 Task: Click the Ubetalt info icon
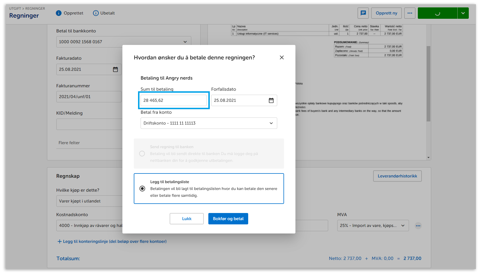coord(96,13)
